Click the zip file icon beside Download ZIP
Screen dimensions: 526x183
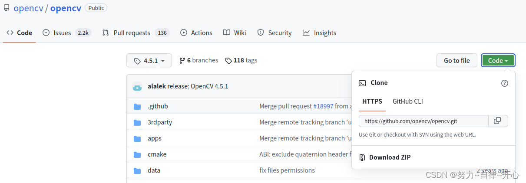pos(362,157)
